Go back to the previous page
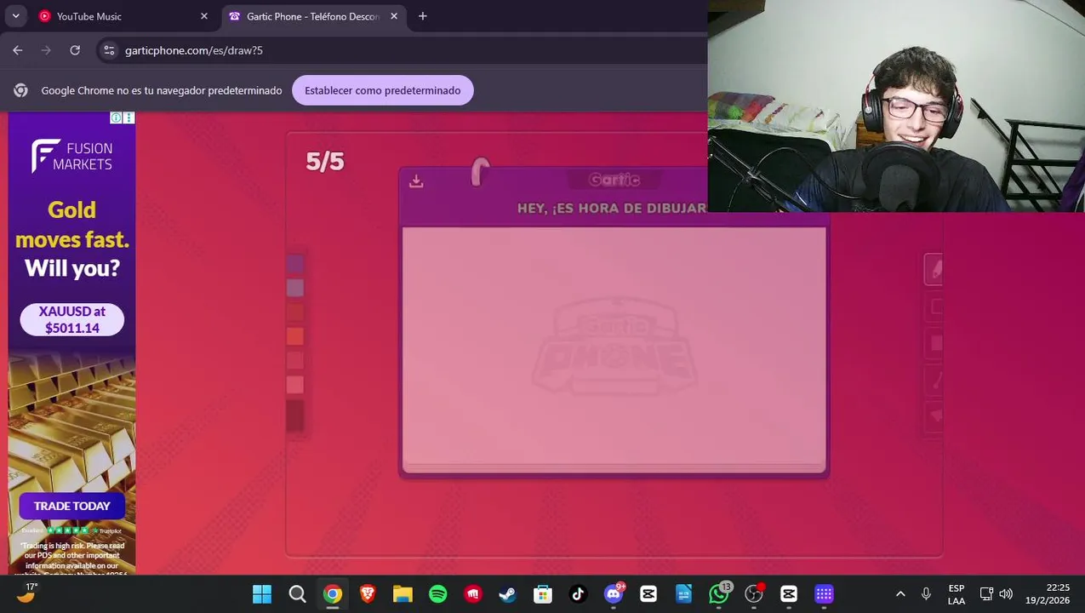The height and width of the screenshot is (613, 1085). pyautogui.click(x=18, y=50)
